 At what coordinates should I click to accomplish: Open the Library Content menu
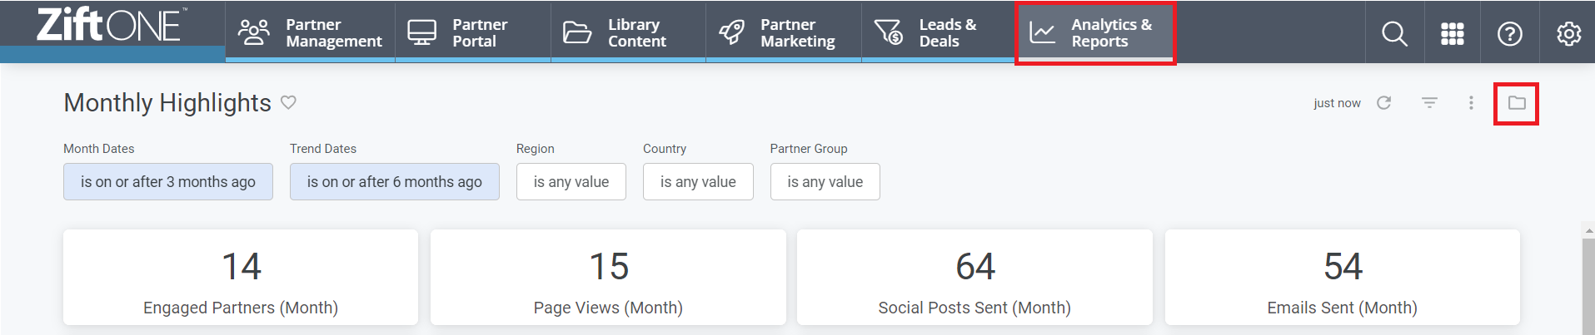628,32
